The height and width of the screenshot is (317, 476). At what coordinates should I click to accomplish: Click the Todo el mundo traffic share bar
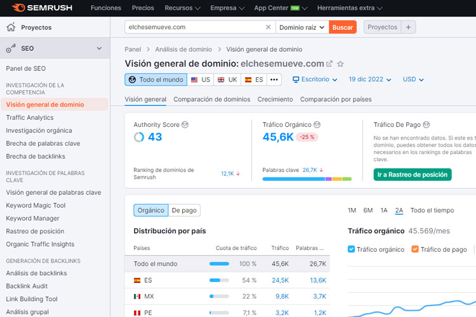pyautogui.click(x=219, y=264)
